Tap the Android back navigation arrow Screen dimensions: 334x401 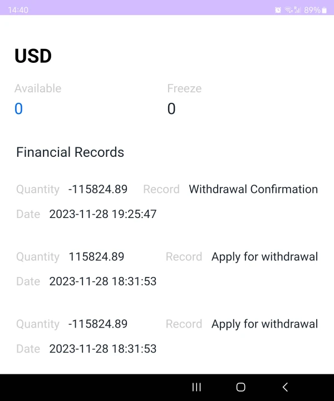(x=285, y=387)
